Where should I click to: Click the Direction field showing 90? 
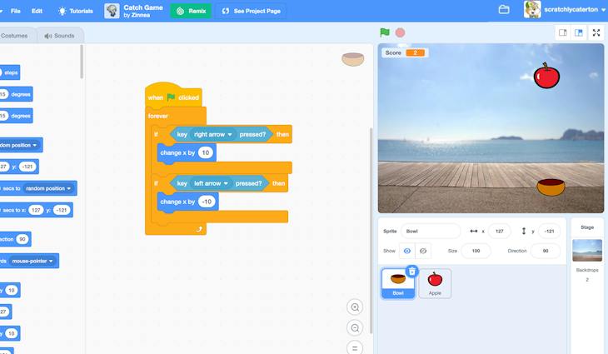pos(546,251)
